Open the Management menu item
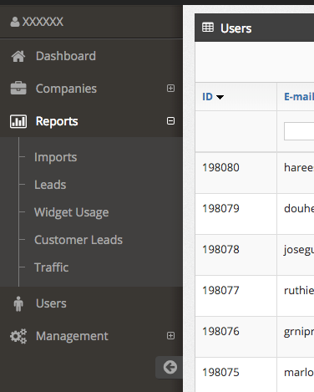Image resolution: width=314 pixels, height=392 pixels. (72, 336)
